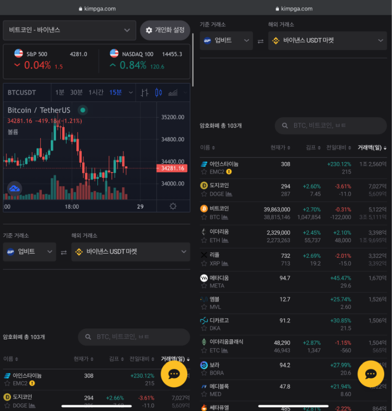Open DOGE chart icon in left list
This screenshot has width=392, height=411.
(32, 405)
